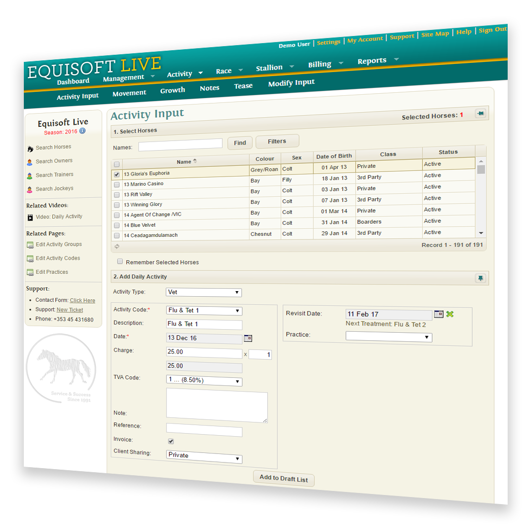Click the Search Trainers person icon
The height and width of the screenshot is (529, 532).
pyautogui.click(x=30, y=176)
